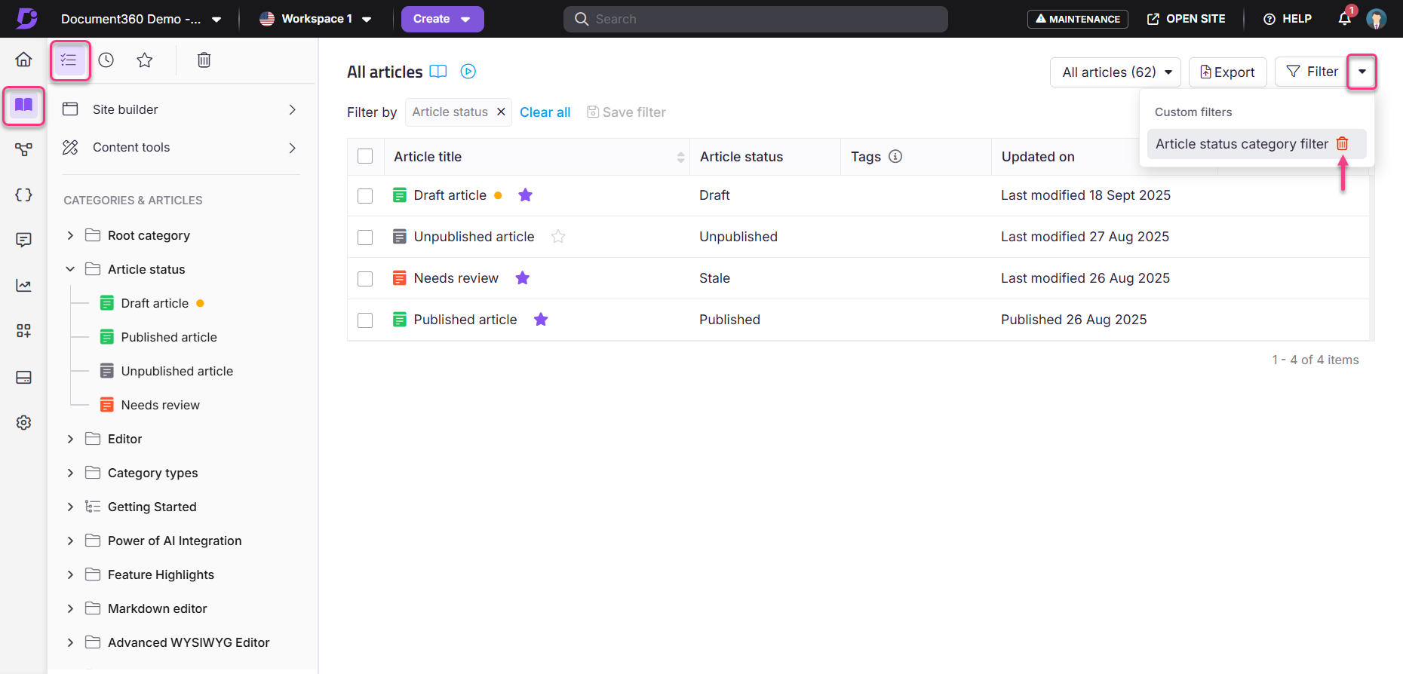Unstar the Unpublished article row star
This screenshot has height=674, width=1403.
558,237
